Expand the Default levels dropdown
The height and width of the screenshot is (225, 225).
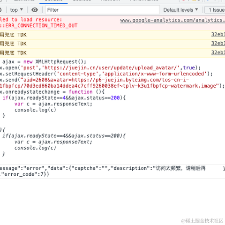(180, 10)
